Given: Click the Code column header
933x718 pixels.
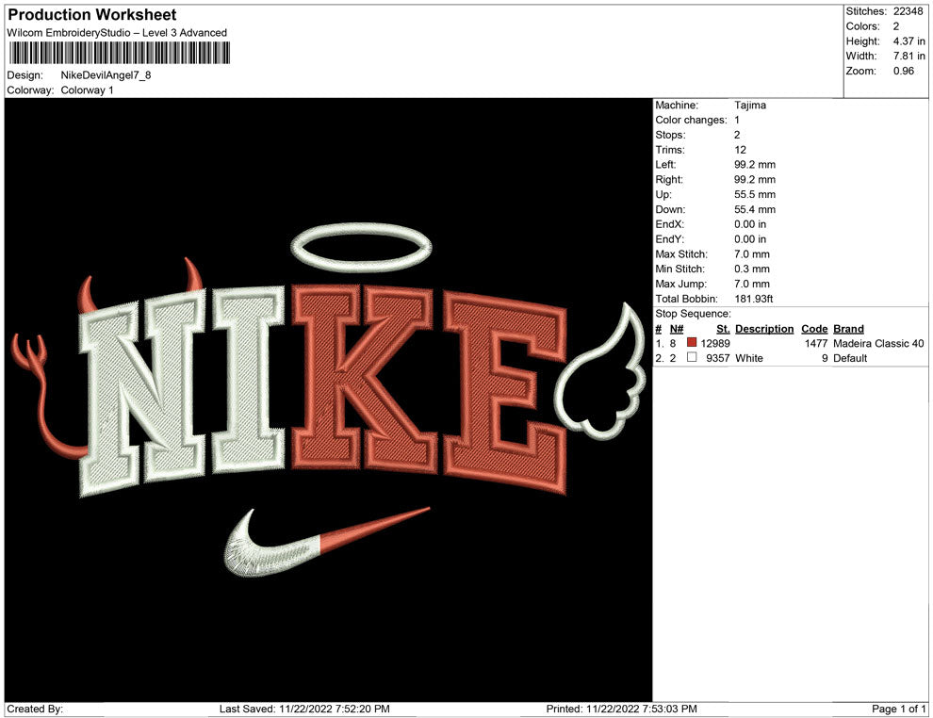Looking at the screenshot, I should tap(814, 329).
